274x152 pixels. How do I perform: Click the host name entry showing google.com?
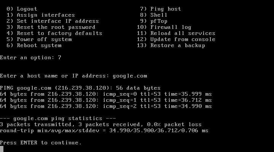(x=132, y=76)
